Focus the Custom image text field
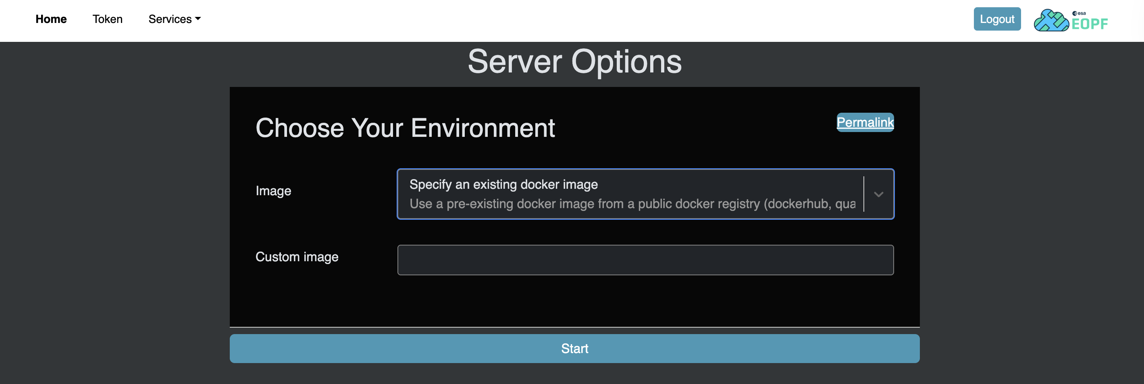The width and height of the screenshot is (1144, 384). point(645,260)
